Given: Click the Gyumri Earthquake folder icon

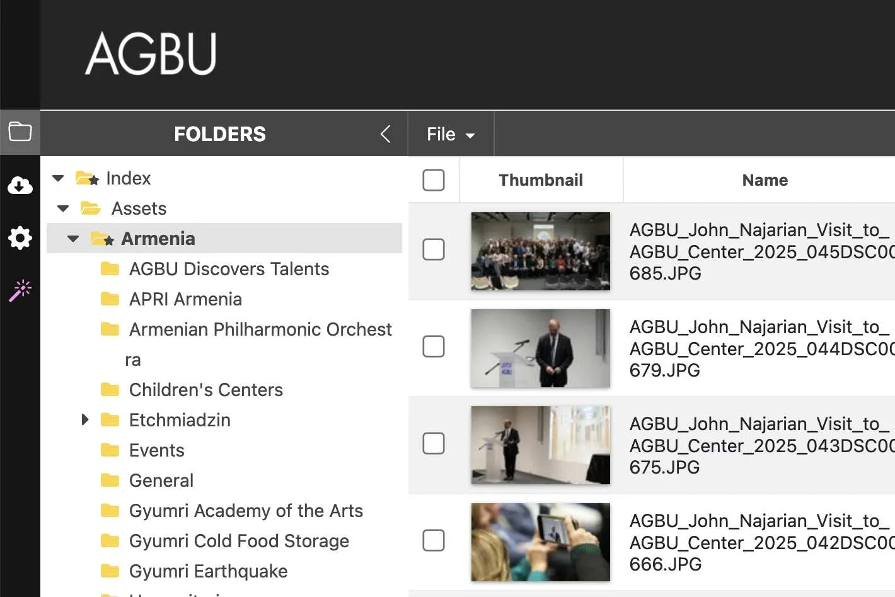Looking at the screenshot, I should tap(110, 571).
